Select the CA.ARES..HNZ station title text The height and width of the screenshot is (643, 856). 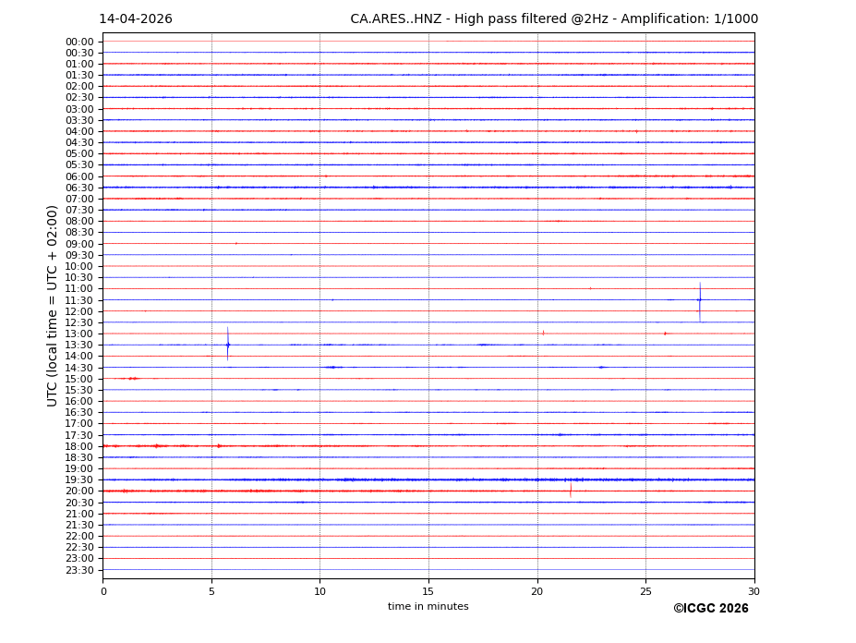pos(554,19)
